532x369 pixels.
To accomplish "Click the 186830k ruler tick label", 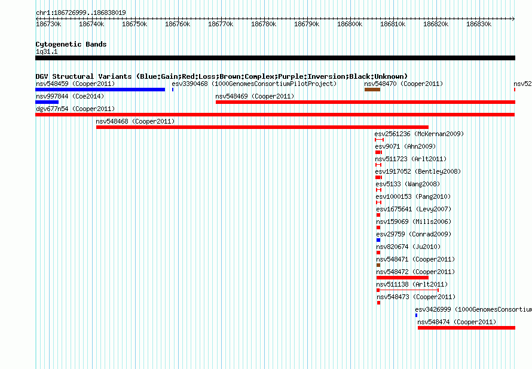I will click(479, 24).
